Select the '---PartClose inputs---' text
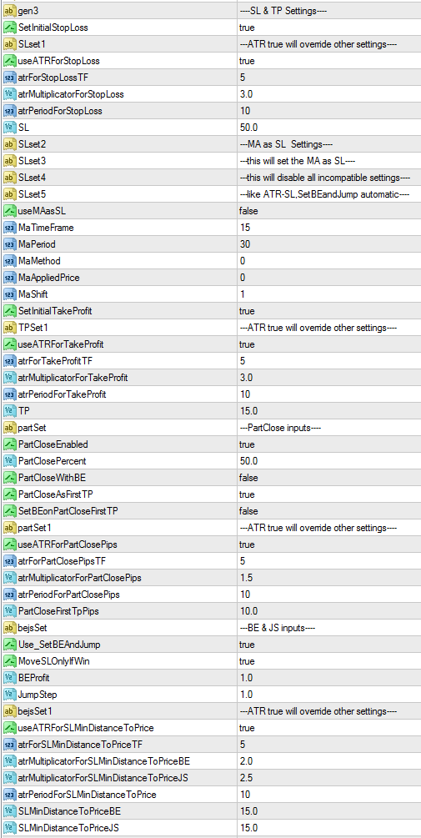421x838 pixels. (281, 428)
